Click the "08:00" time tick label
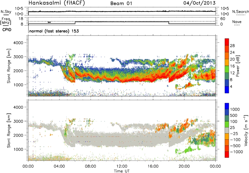This screenshot has width=249, height=173. (x=91, y=166)
